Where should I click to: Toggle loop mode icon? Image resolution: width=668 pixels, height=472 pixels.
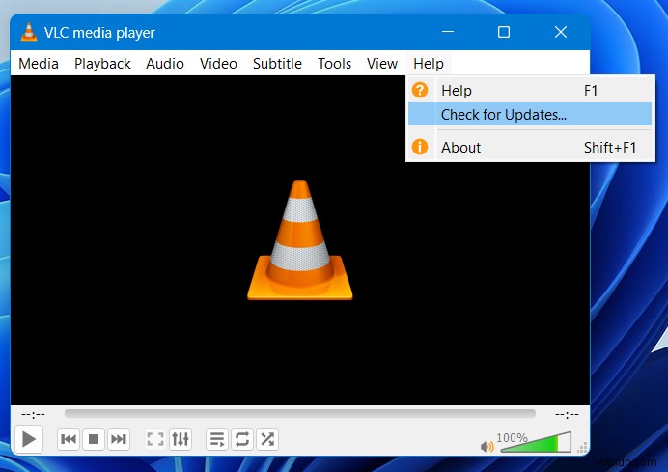(x=242, y=439)
